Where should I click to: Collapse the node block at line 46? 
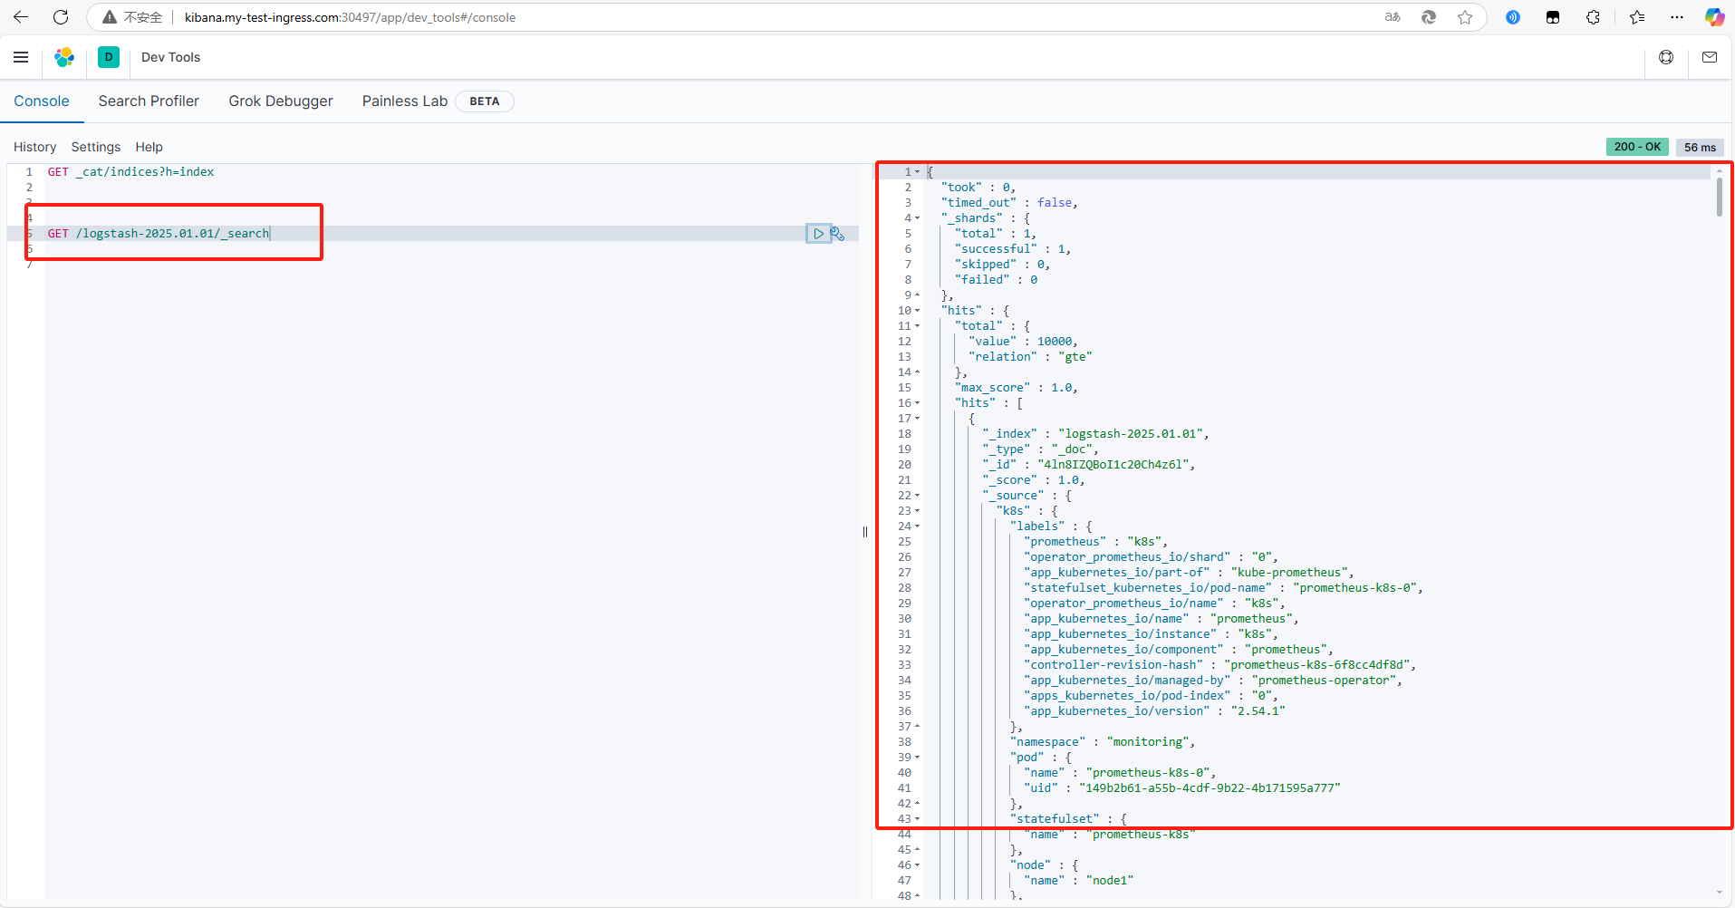click(x=917, y=865)
